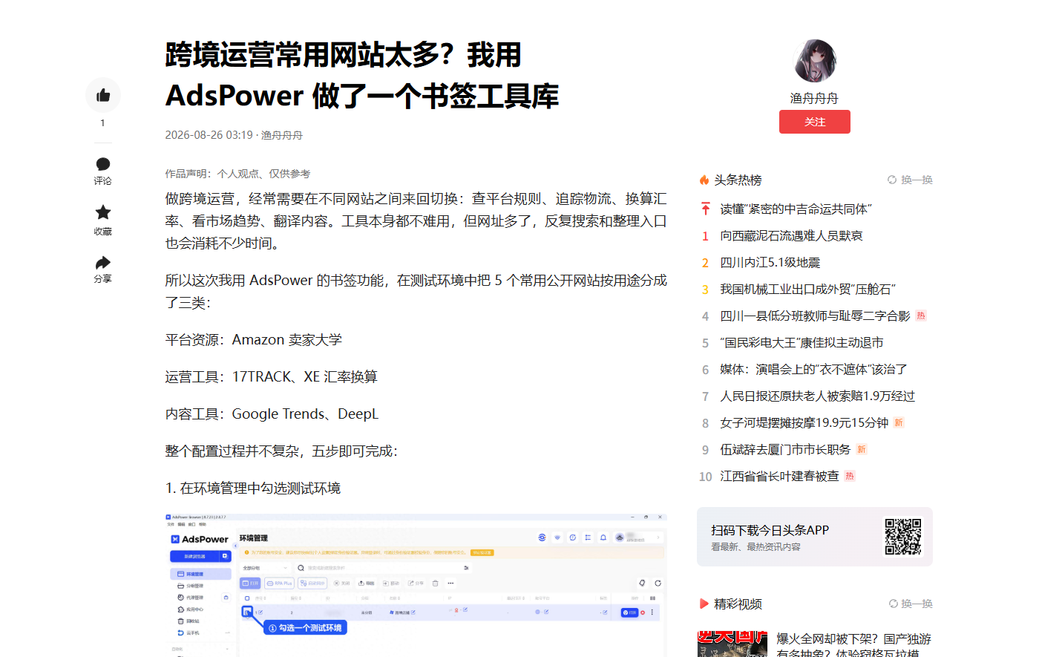
Task: Open hot topic 女子河堤摆摊按摩19.9元15分钟
Action: [804, 423]
